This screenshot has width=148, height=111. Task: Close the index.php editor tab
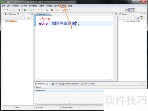tap(47, 14)
